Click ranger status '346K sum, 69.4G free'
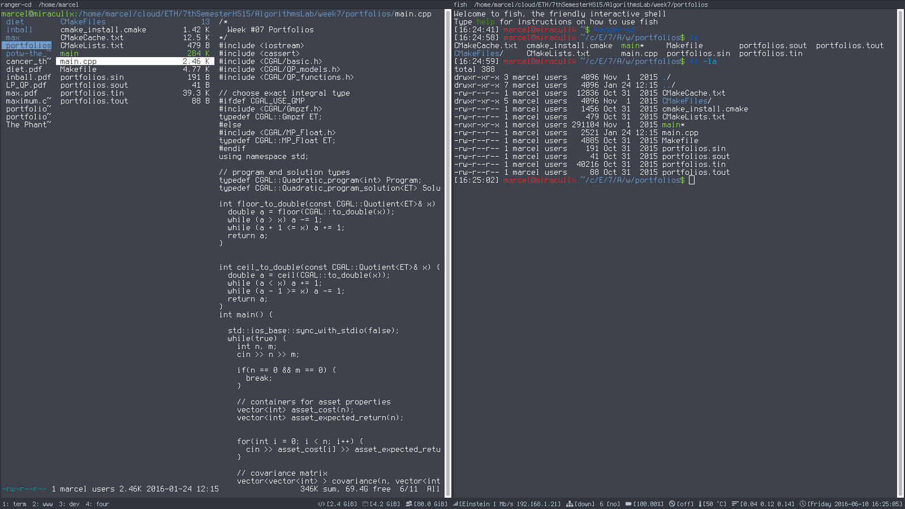This screenshot has width=905, height=509. click(x=345, y=489)
